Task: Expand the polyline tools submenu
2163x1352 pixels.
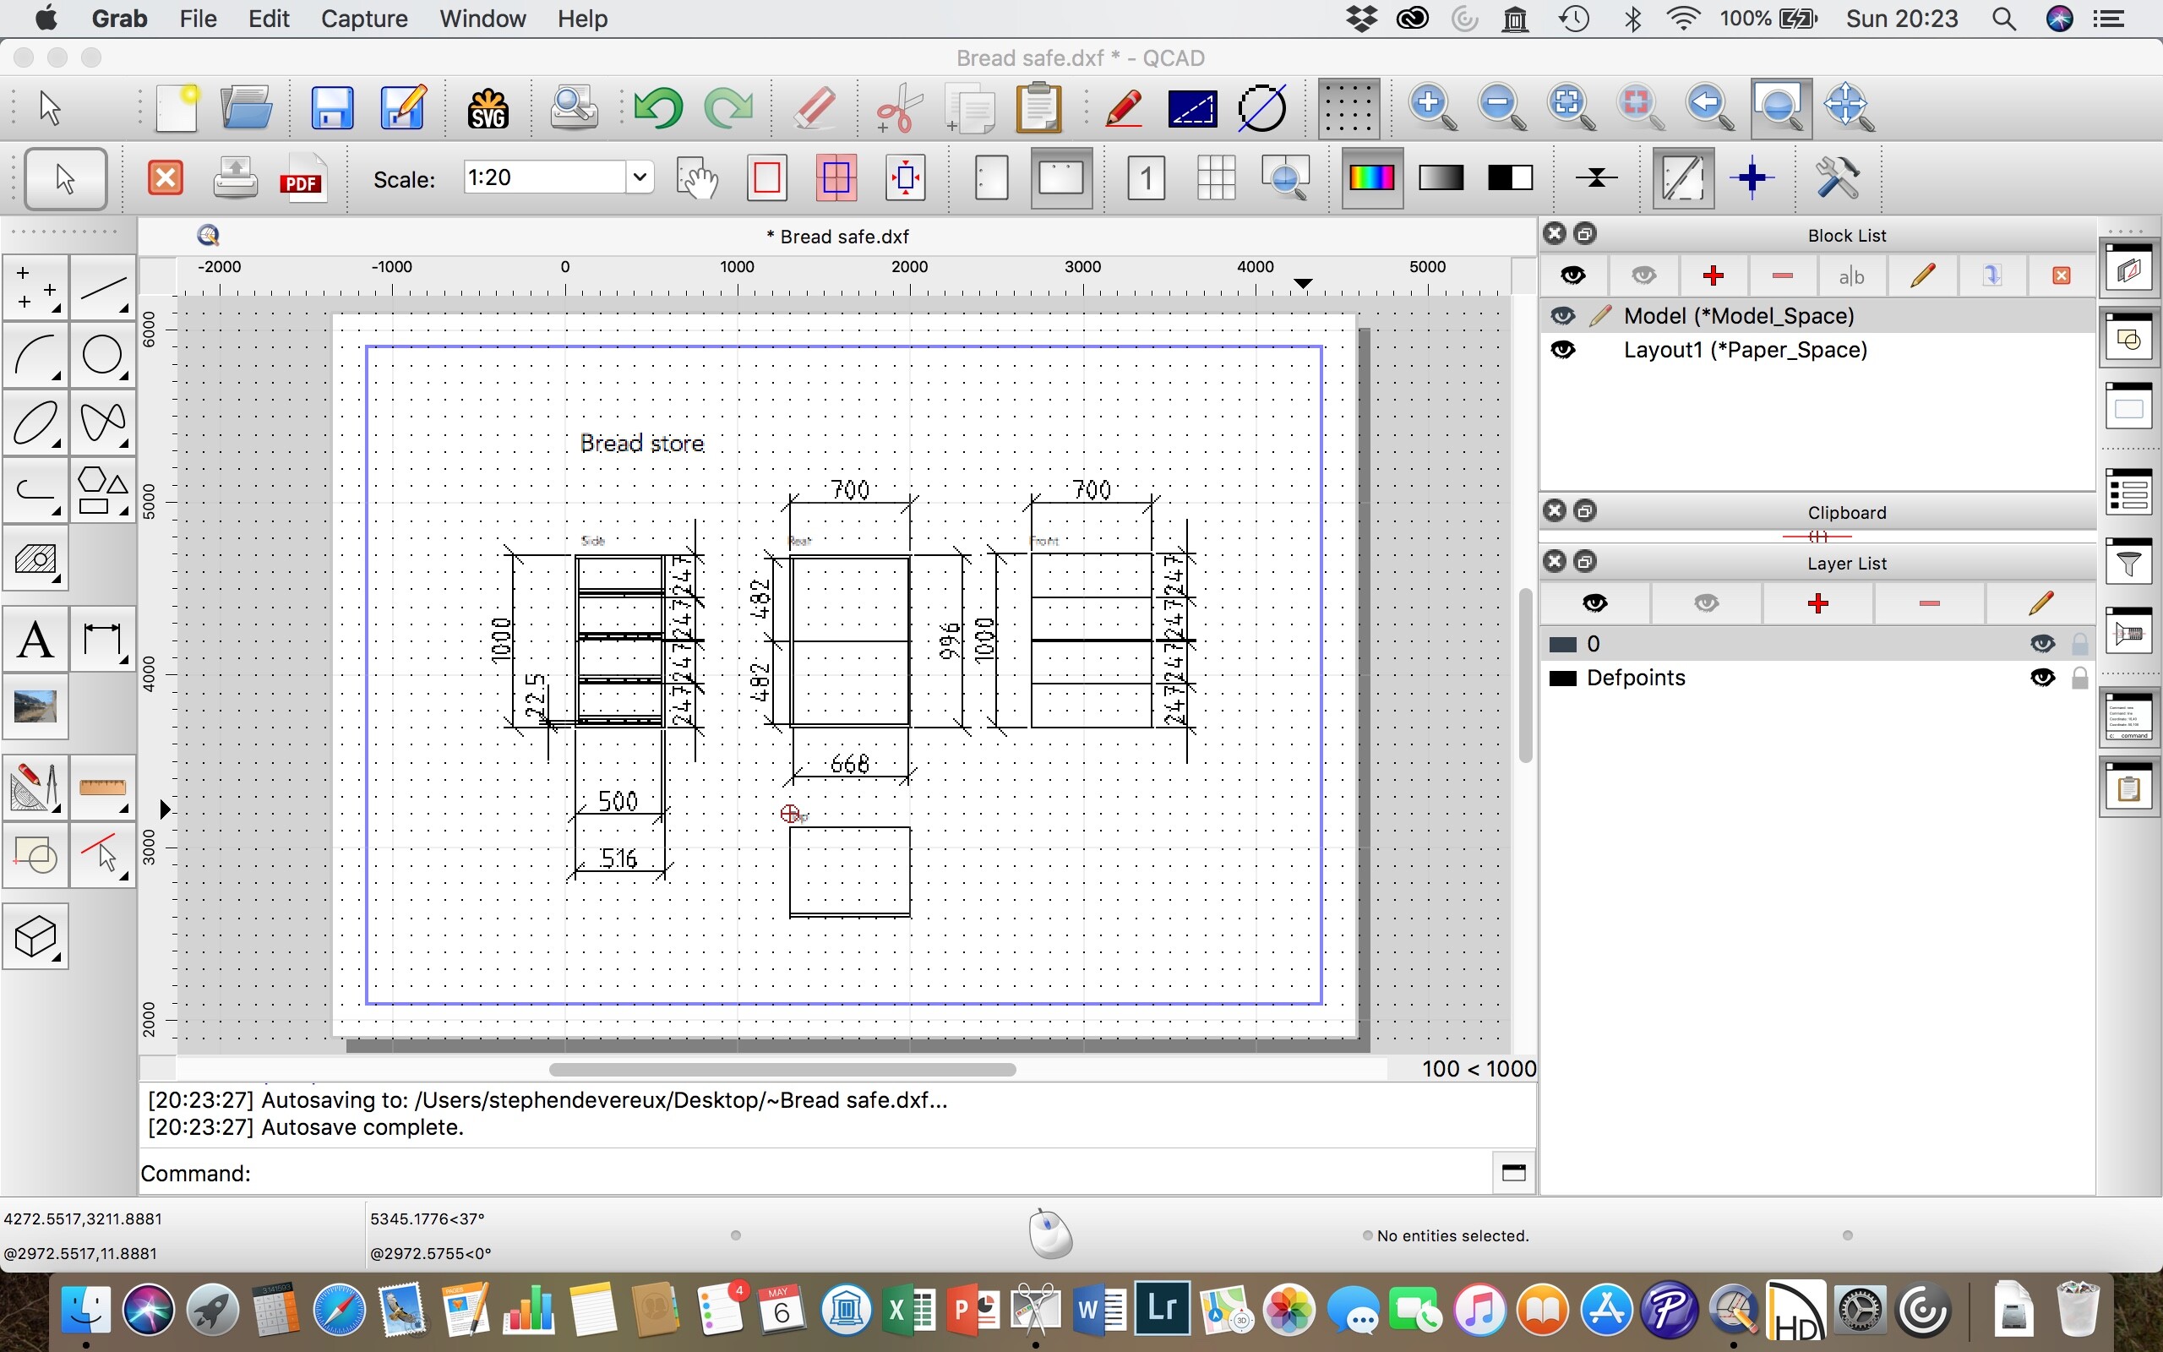Action: tap(35, 491)
